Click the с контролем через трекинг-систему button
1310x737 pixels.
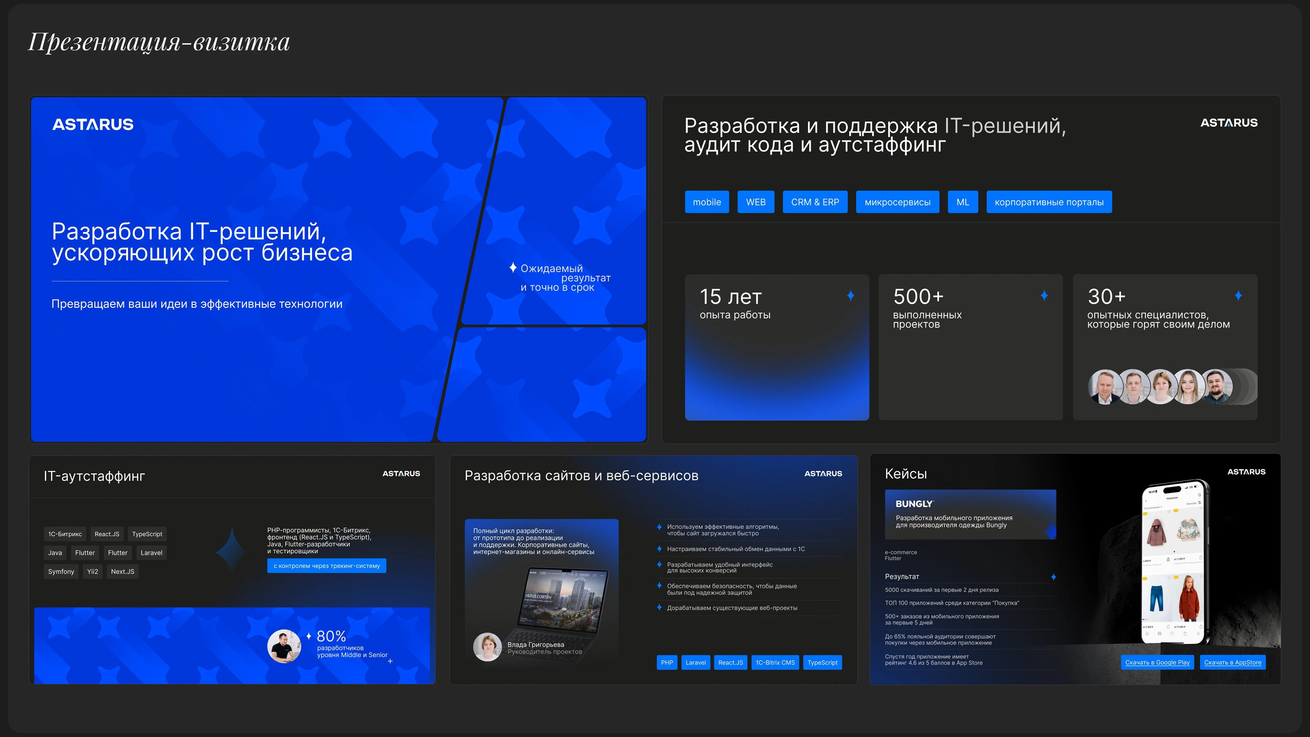click(326, 566)
